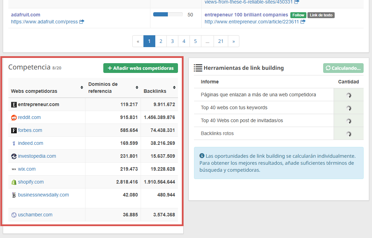
Task: Open http://www.entrepreneur.com/article/223611 link
Action: tap(252, 22)
